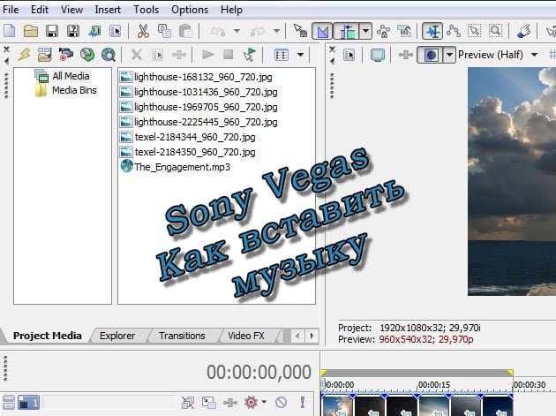Screen dimensions: 556x416
Task: Click the Save As floppy icon with question mark
Action: [x=73, y=31]
